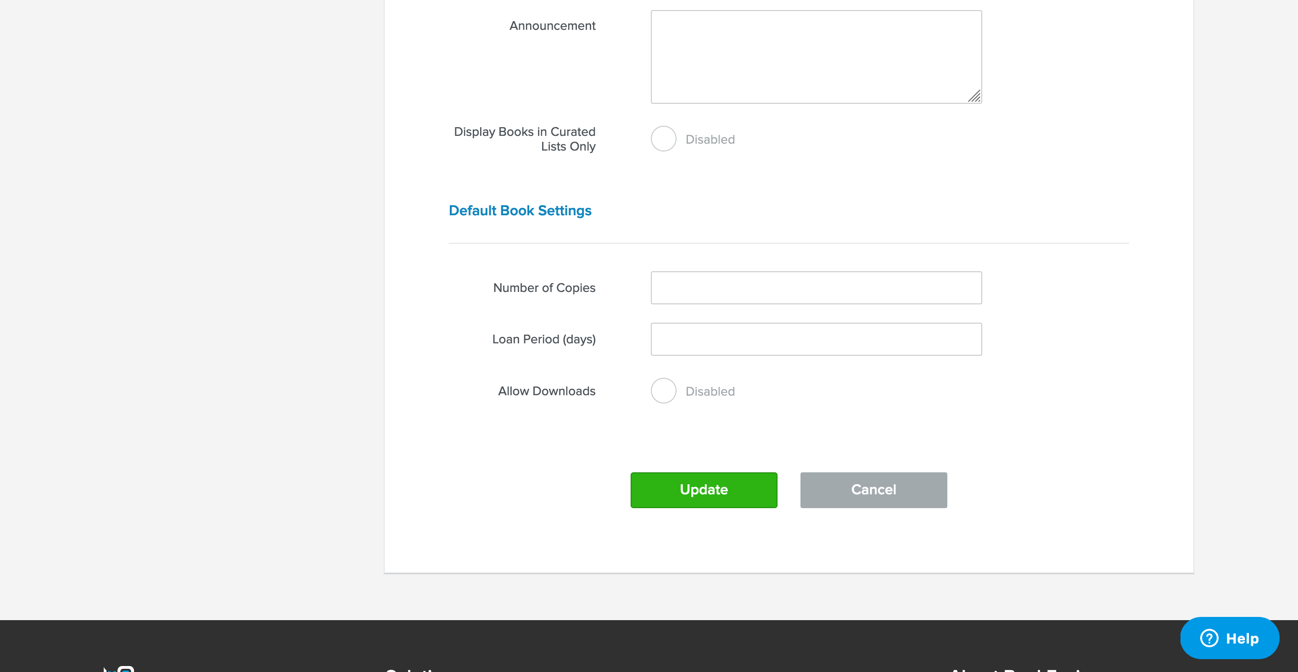Click the Loan Period (days) label
Image resolution: width=1298 pixels, height=672 pixels.
pos(543,339)
